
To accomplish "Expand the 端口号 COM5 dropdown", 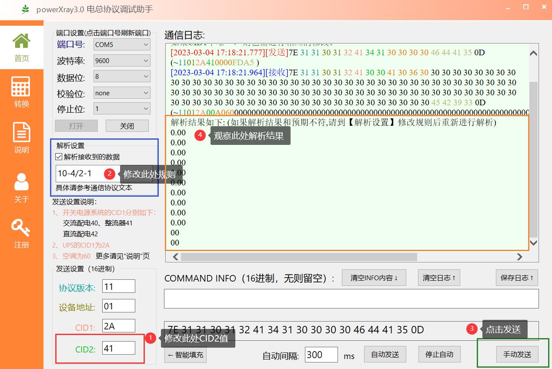I will (x=122, y=44).
